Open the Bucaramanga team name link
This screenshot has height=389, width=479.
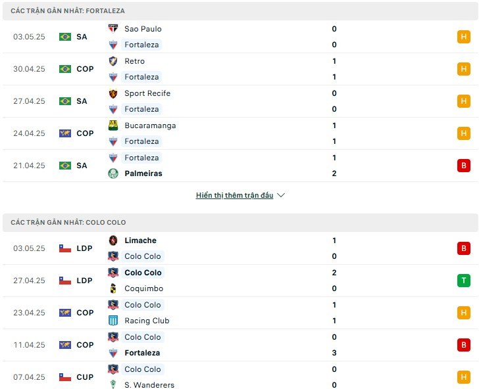coord(150,126)
